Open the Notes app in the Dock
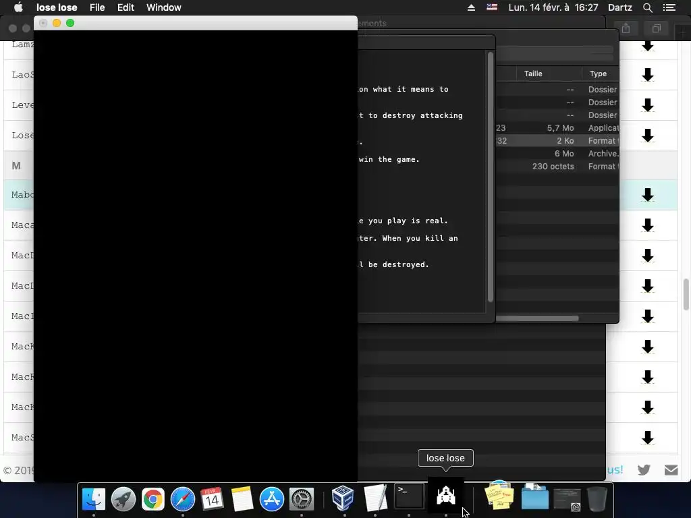The width and height of the screenshot is (691, 518). (242, 499)
